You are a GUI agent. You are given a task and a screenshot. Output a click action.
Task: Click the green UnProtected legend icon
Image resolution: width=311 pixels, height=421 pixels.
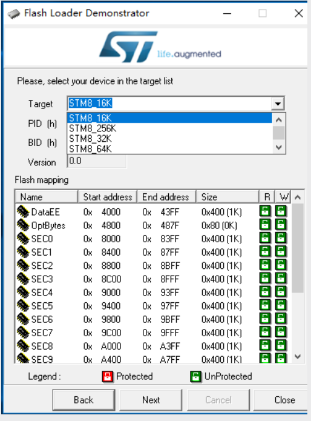pyautogui.click(x=195, y=376)
